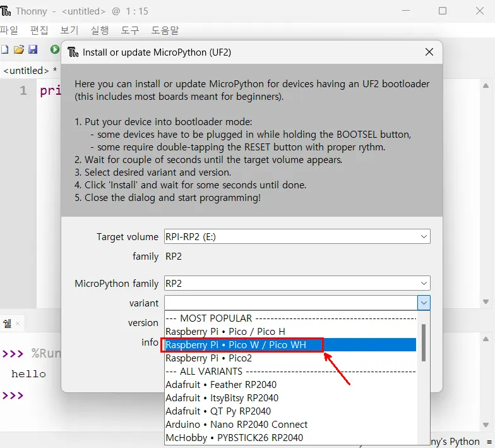Select Raspberry Pi • Pico W / Pico WH
The height and width of the screenshot is (448, 495).
290,345
